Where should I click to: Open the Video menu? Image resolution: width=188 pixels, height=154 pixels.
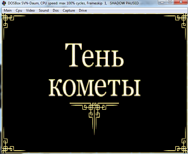pos(30,10)
